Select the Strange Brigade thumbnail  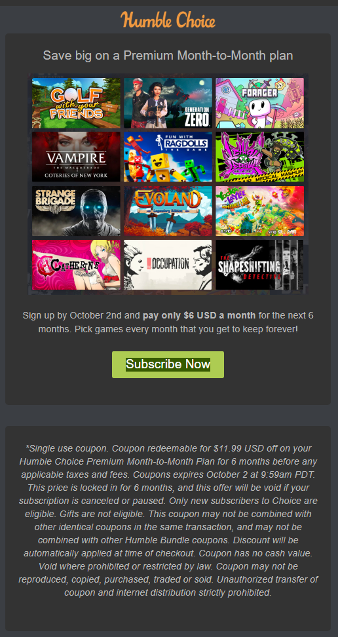tap(76, 211)
